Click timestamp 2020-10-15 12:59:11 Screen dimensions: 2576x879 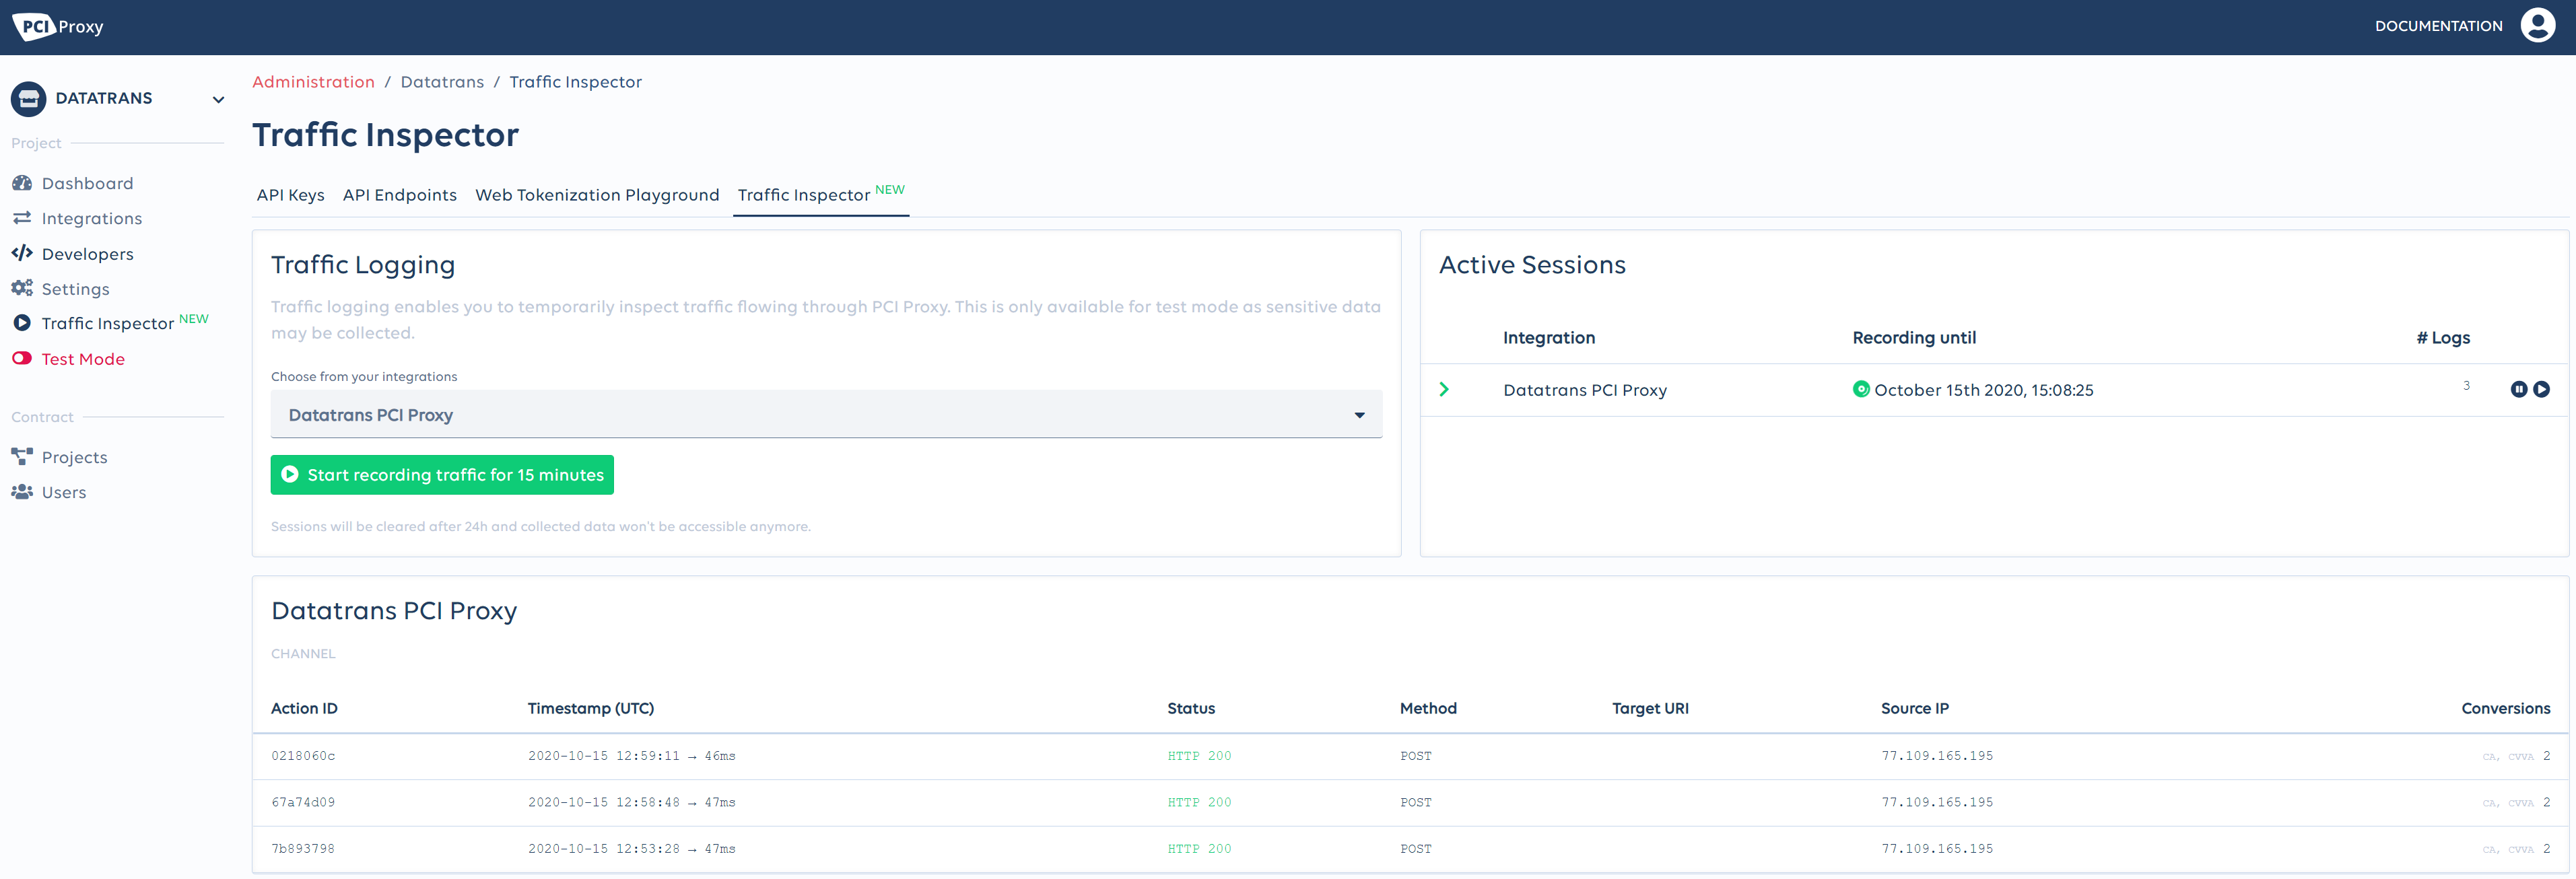point(603,756)
